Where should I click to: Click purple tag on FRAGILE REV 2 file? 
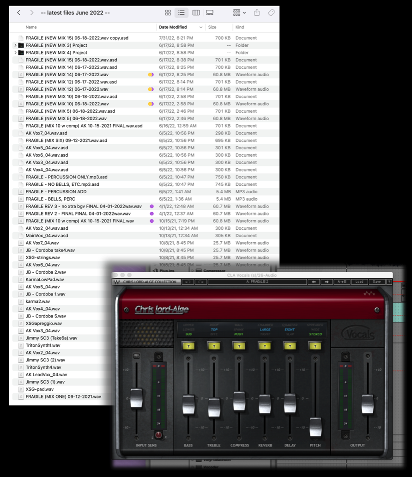click(151, 214)
